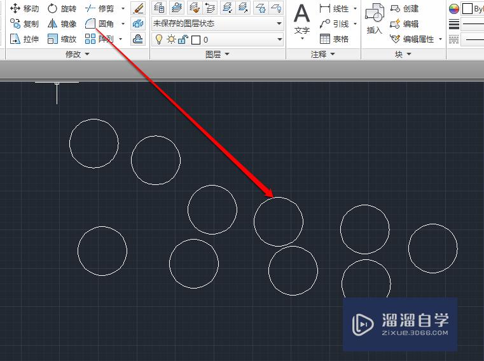This screenshot has height=361, width=484.
Task: Click Create block (创建)
Action: (404, 9)
